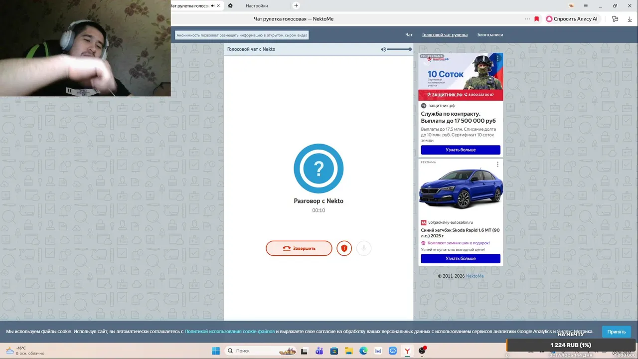The height and width of the screenshot is (359, 638).
Task: Open Блогозаписи navigation link
Action: (490, 35)
